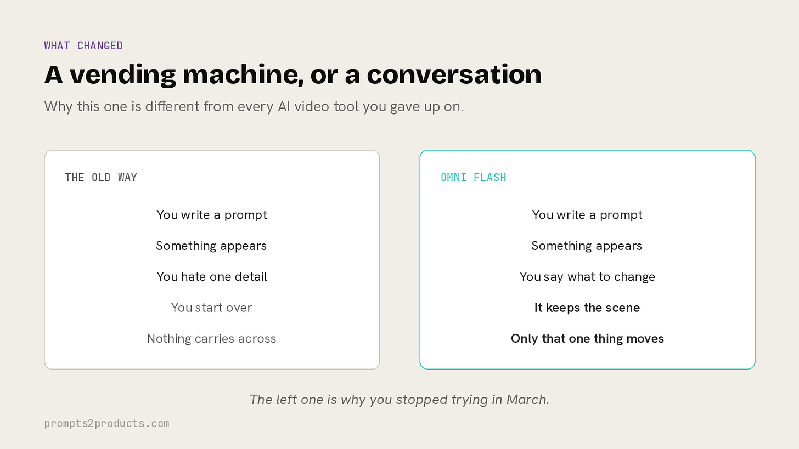This screenshot has height=449, width=799.
Task: Click 'You write a prompt' in Omni Flash card
Action: pos(587,215)
